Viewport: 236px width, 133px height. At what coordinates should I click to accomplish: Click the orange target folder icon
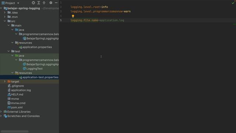9,81
